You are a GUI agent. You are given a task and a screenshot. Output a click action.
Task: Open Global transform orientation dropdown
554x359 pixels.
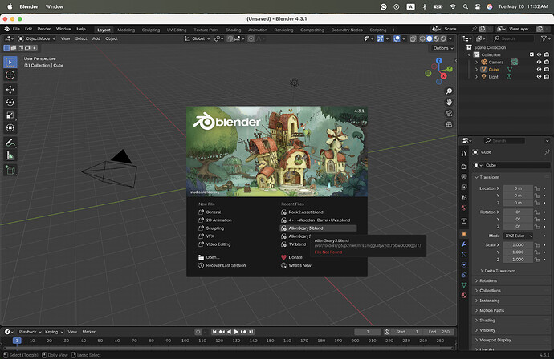point(198,38)
